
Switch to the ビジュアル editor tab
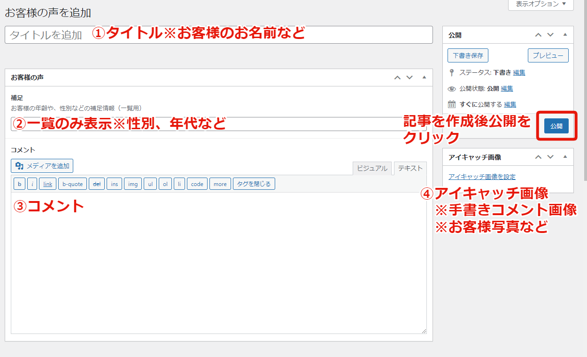[372, 168]
